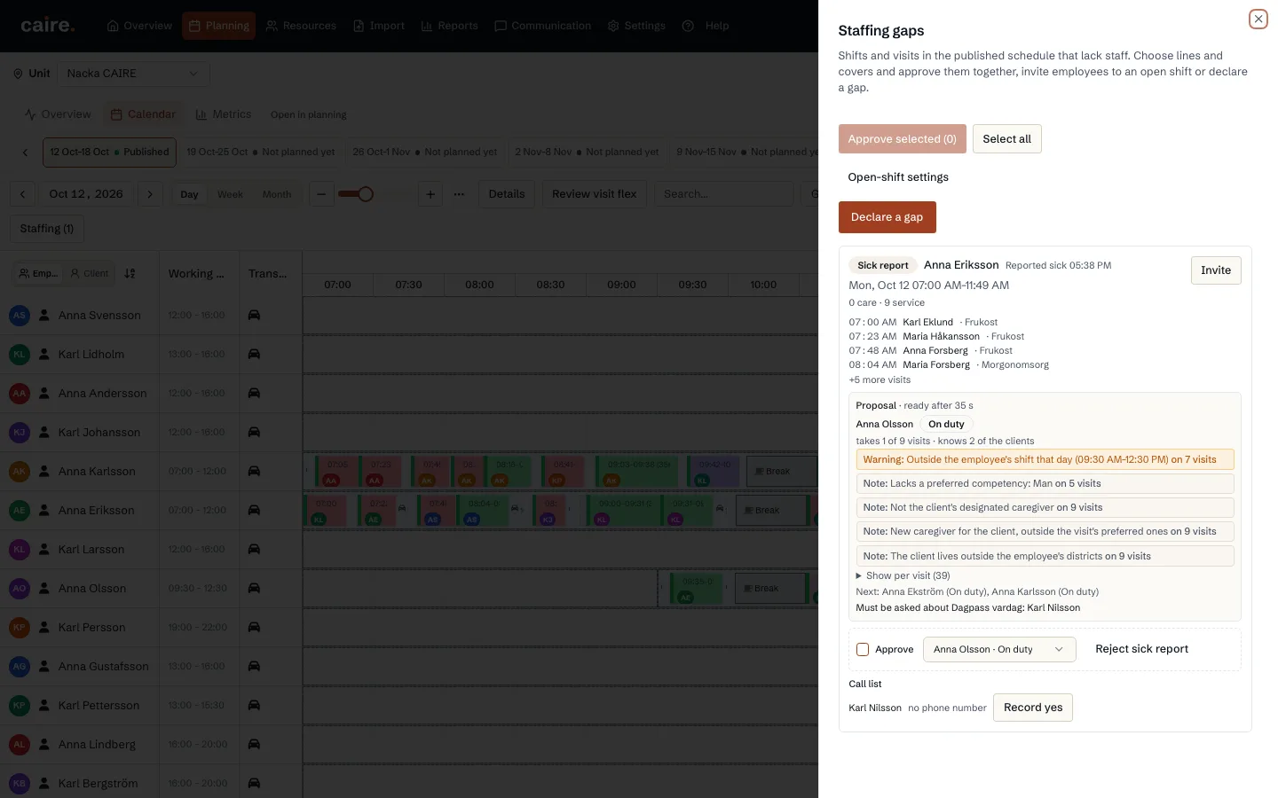This screenshot has height=798, width=1278.
Task: Switch the list to Client view
Action: (x=90, y=274)
